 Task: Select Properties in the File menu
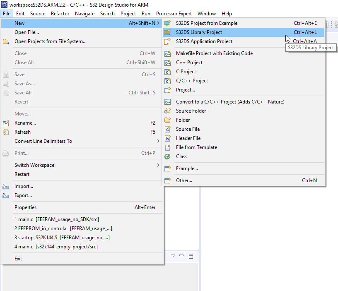tap(82, 207)
